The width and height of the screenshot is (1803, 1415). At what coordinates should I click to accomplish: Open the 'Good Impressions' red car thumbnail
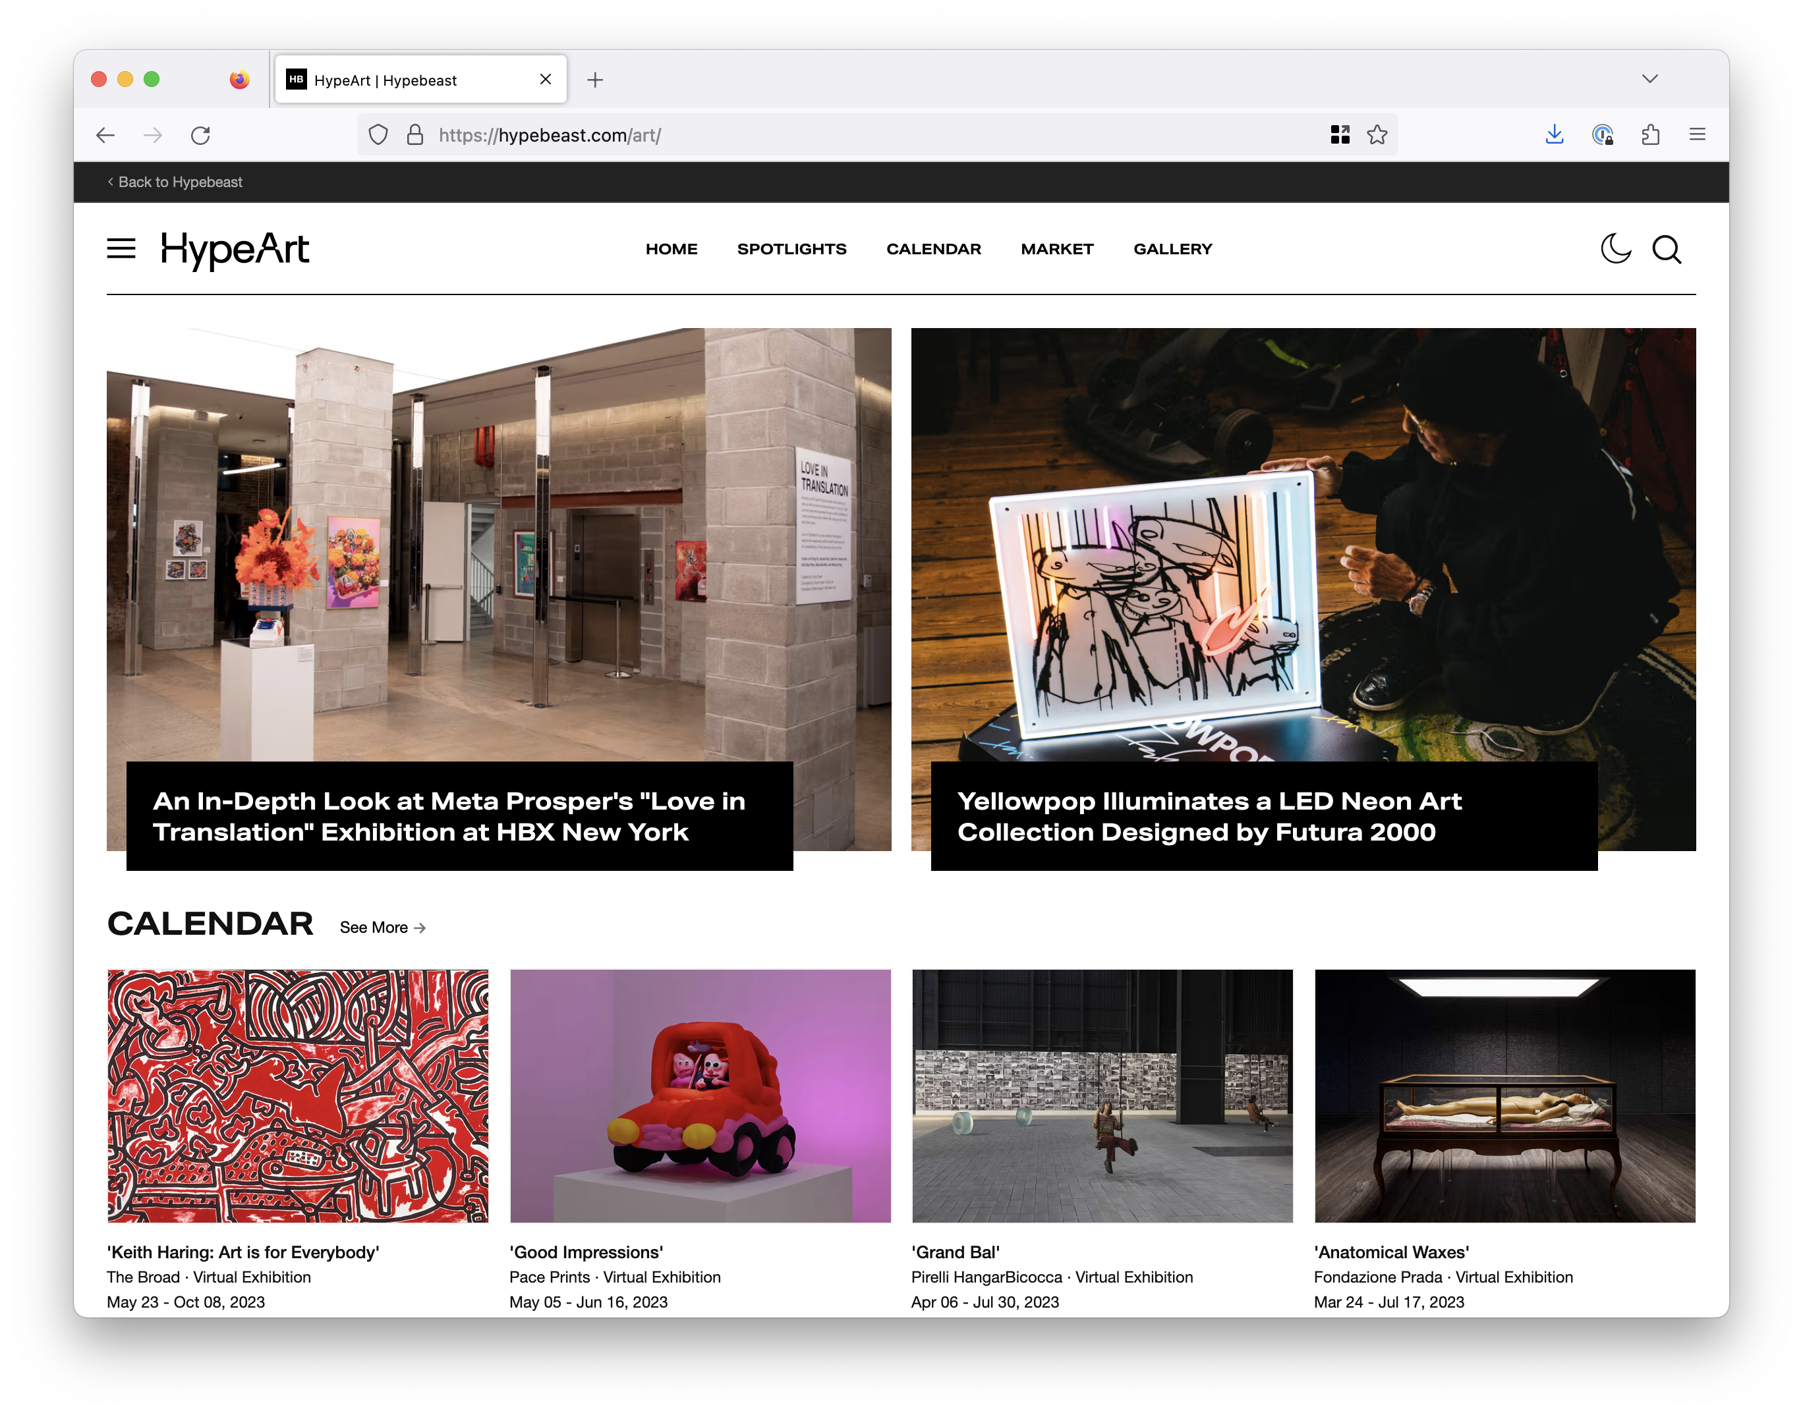point(700,1096)
